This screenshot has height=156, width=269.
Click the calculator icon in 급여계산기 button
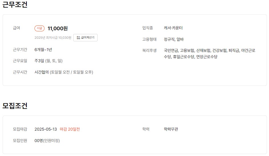[x=78, y=38]
